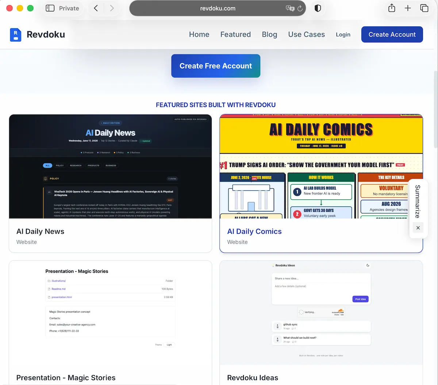Click the Presentation - Magic Stories card title
The width and height of the screenshot is (438, 385).
66,378
